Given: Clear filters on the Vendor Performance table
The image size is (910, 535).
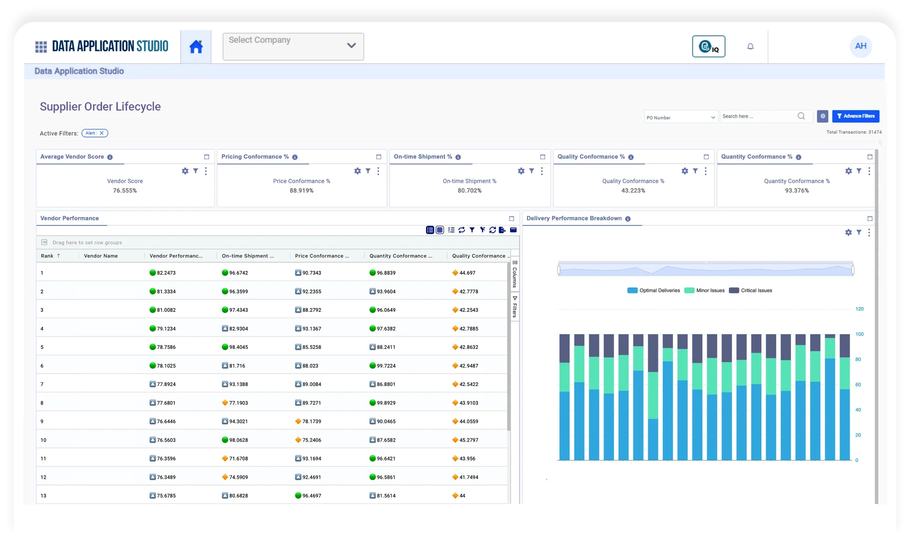Looking at the screenshot, I should (x=482, y=230).
